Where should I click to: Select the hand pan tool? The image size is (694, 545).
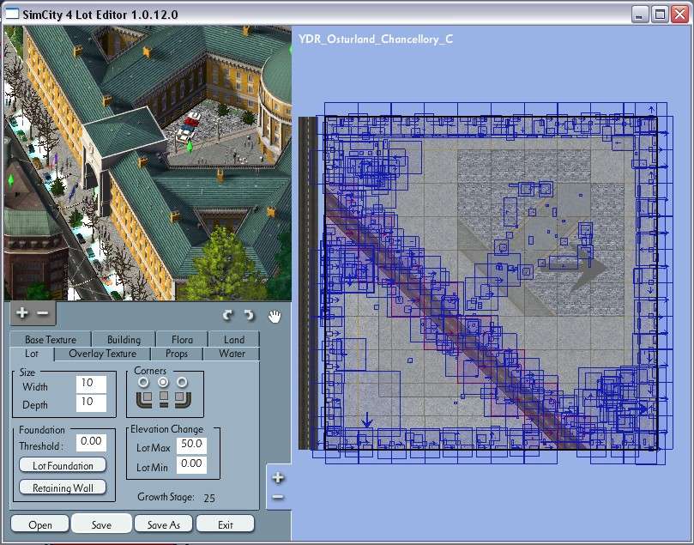coord(275,315)
